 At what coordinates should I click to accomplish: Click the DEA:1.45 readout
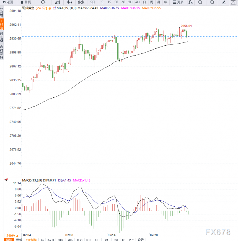(x=65, y=180)
